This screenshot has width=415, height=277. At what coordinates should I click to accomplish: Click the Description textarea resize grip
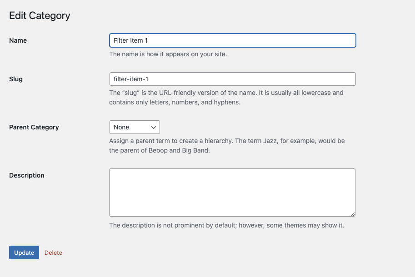click(353, 214)
